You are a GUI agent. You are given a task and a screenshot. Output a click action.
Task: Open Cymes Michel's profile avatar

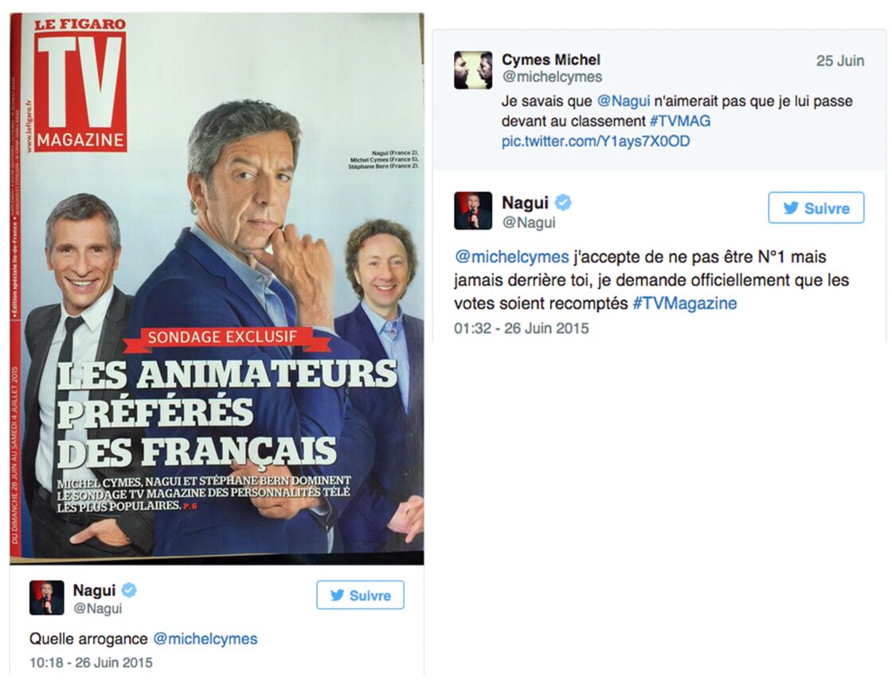click(473, 70)
